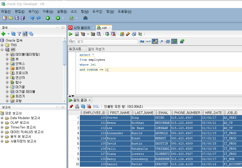Click the Unshared SQL Worksheet icon
Image resolution: width=242 pixels, height=168 pixels.
pos(122,34)
